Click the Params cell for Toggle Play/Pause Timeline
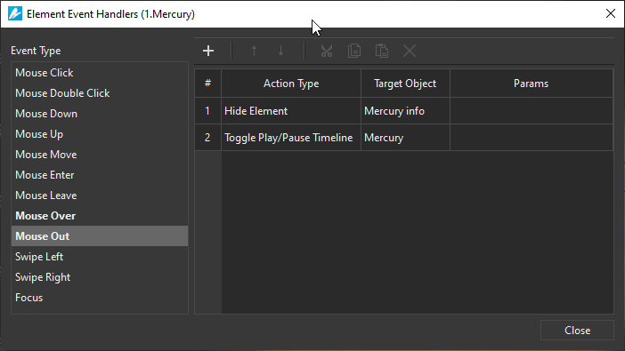625x351 pixels. point(532,138)
